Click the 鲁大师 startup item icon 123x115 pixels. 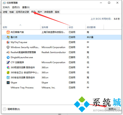click(8, 37)
